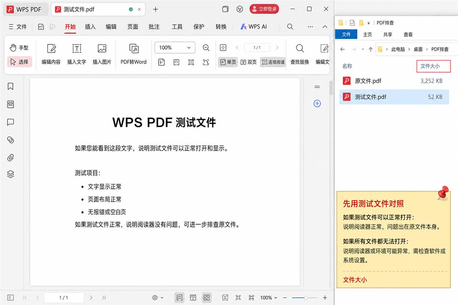Open the more options ellipsis menu
Screen dimensions: 458x305
tap(310, 27)
